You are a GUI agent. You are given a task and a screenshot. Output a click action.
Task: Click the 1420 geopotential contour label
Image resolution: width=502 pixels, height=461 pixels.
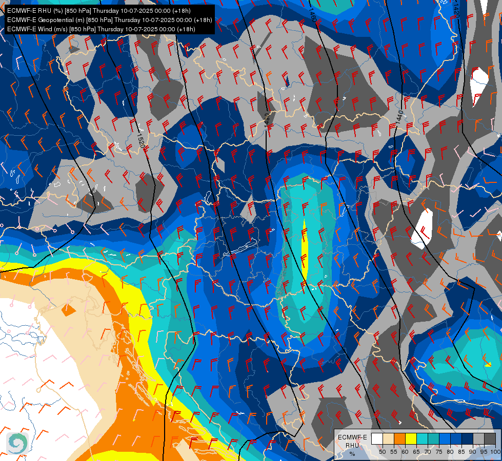click(x=456, y=10)
